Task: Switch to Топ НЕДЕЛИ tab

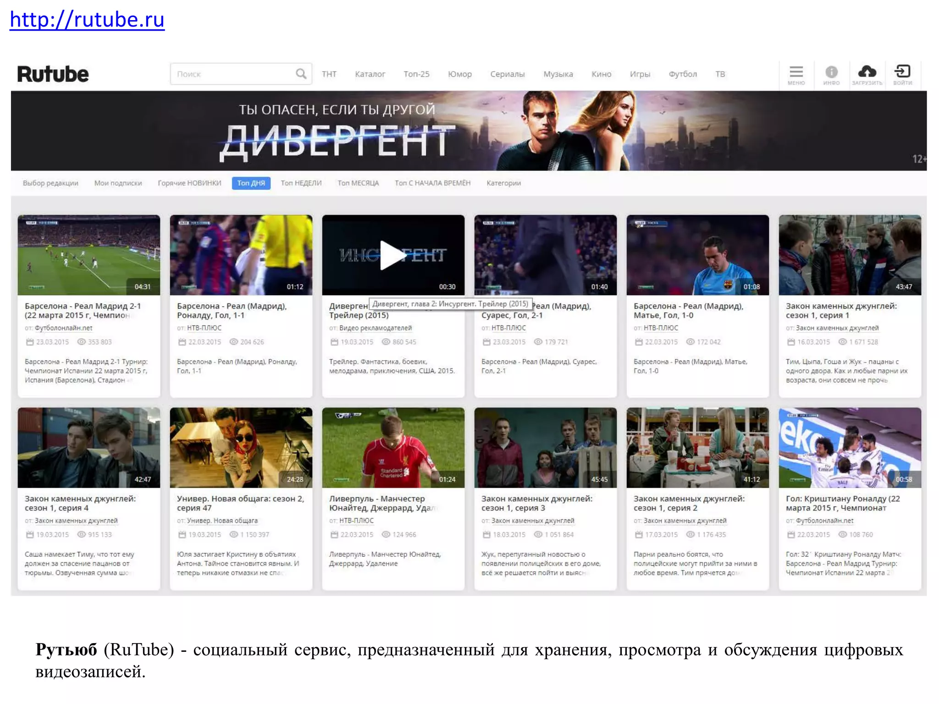Action: click(301, 183)
